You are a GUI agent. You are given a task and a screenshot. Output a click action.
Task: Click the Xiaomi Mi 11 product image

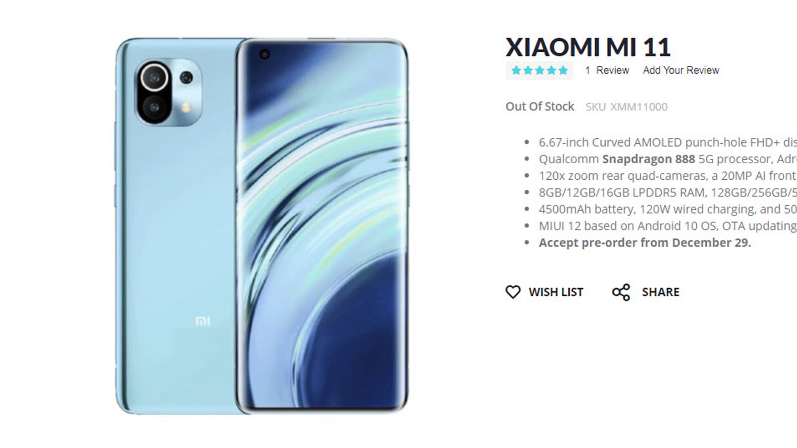(x=262, y=225)
